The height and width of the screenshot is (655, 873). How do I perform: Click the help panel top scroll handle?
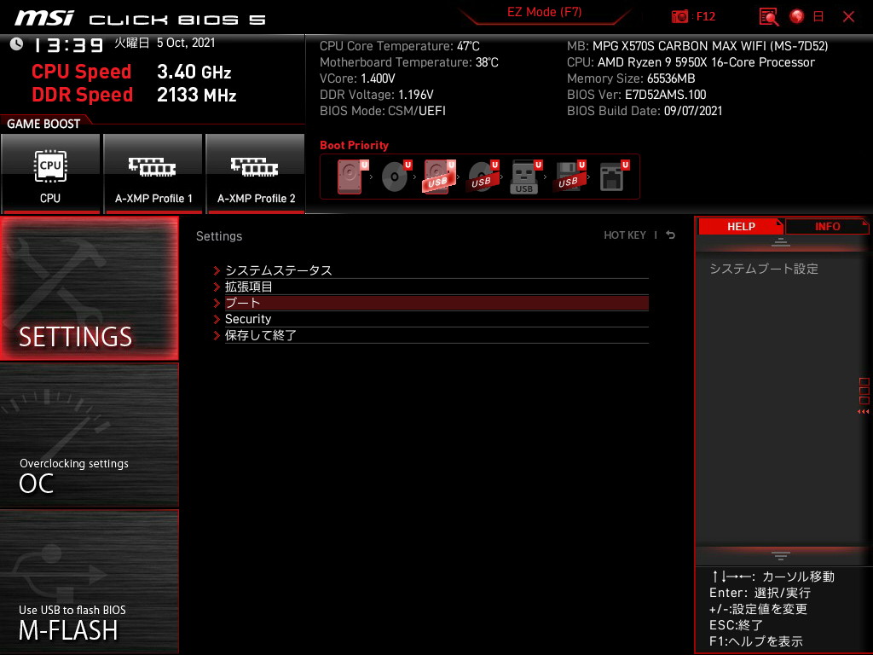click(x=781, y=242)
